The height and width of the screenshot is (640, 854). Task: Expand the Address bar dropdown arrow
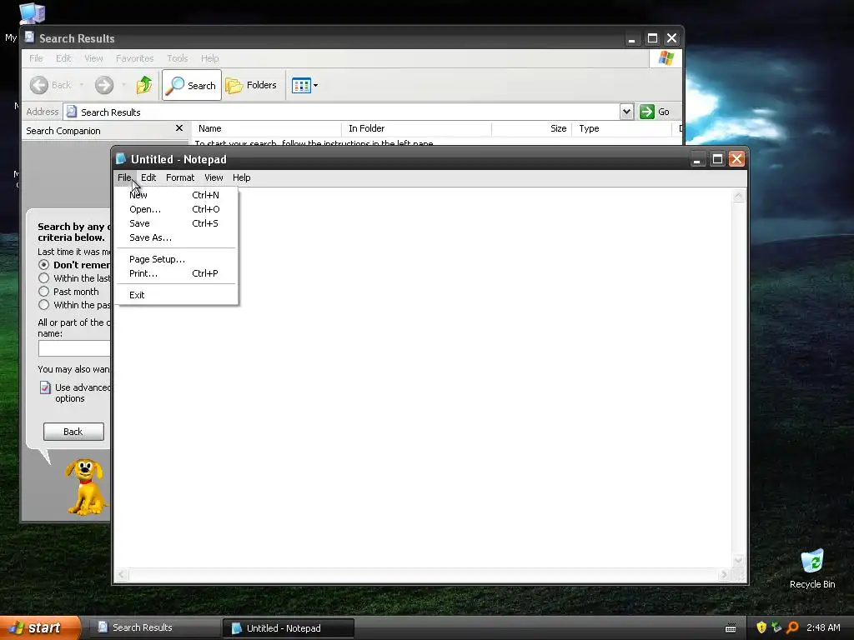(626, 112)
